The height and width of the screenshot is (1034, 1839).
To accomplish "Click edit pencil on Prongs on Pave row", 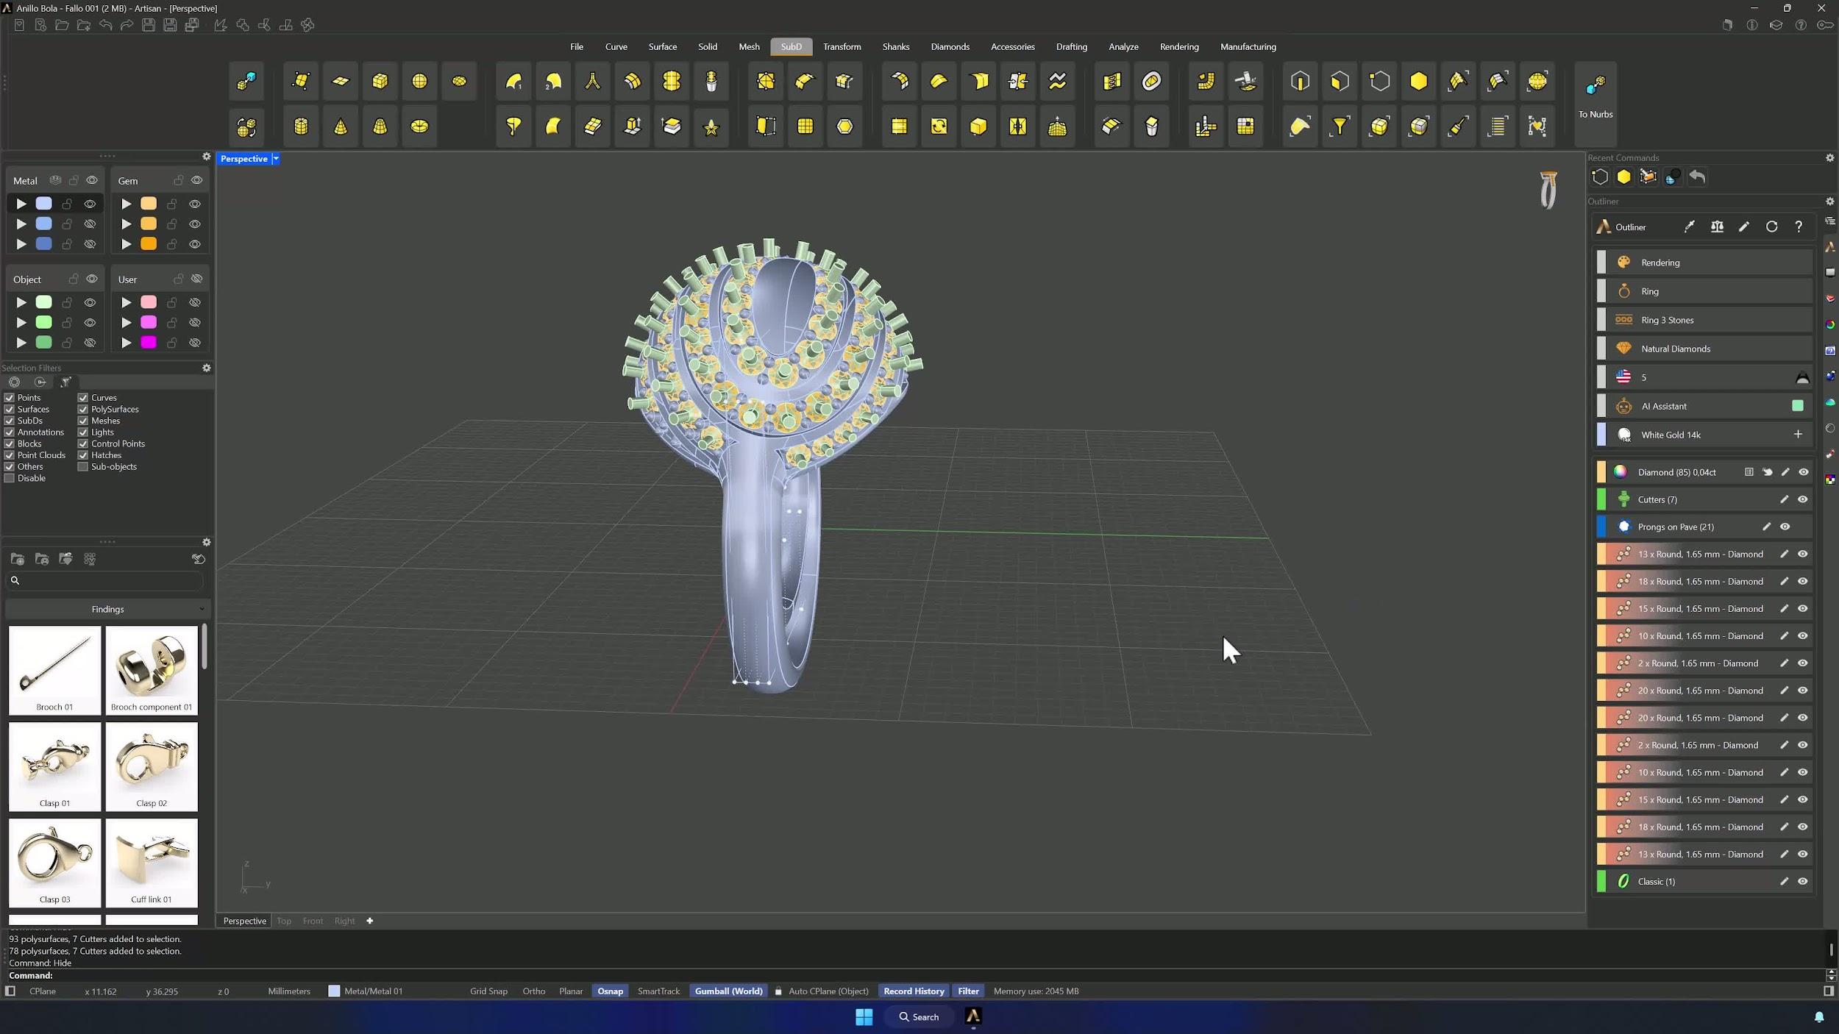I will pos(1766,527).
